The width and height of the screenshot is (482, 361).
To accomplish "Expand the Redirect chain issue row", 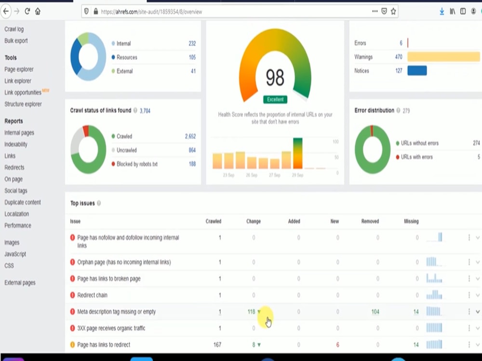I will 478,295.
